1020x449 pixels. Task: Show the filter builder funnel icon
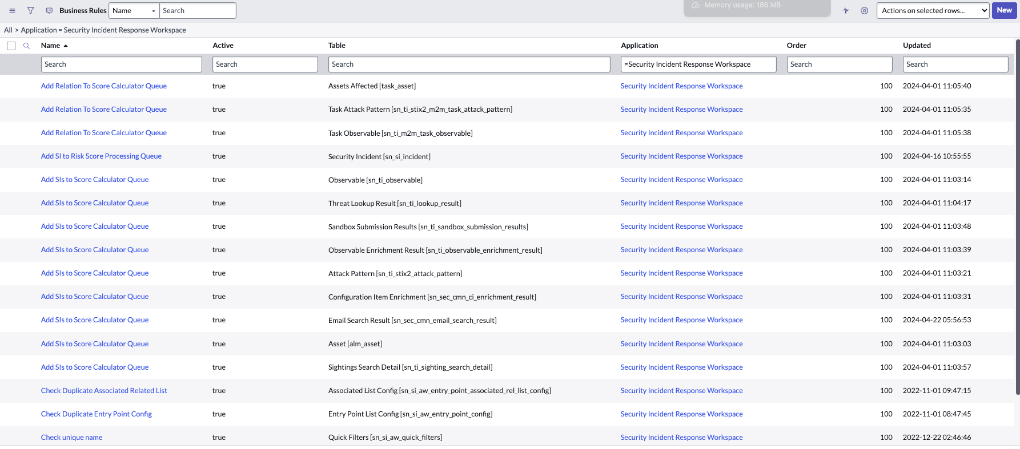pyautogui.click(x=31, y=11)
